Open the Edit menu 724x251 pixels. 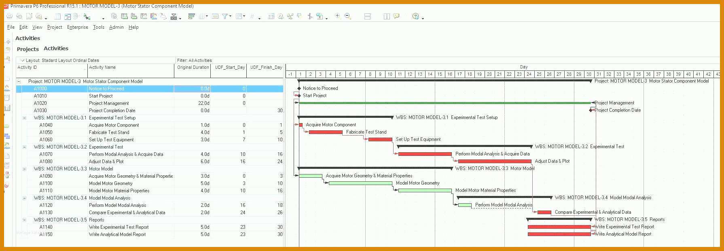click(x=23, y=27)
